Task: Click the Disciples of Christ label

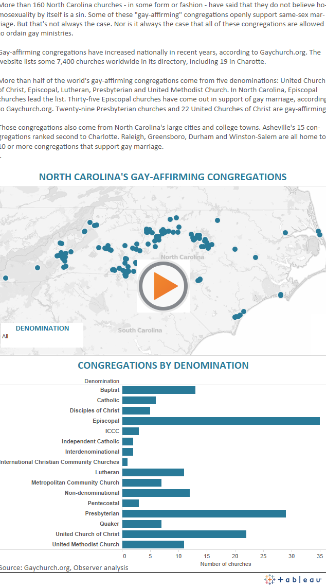Action: [95, 410]
